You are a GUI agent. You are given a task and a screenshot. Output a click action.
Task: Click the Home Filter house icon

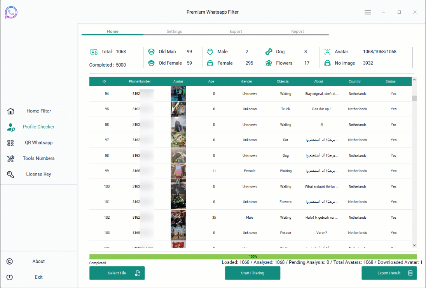pyautogui.click(x=10, y=111)
